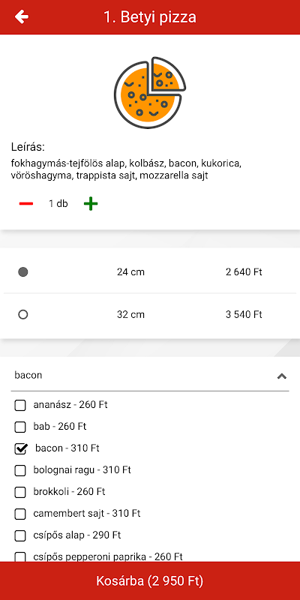Uncheck the bacon 310 Ft checkbox
The height and width of the screenshot is (600, 300).
click(21, 448)
